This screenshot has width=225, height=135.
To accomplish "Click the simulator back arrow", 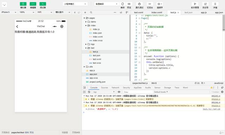I will (17, 27).
